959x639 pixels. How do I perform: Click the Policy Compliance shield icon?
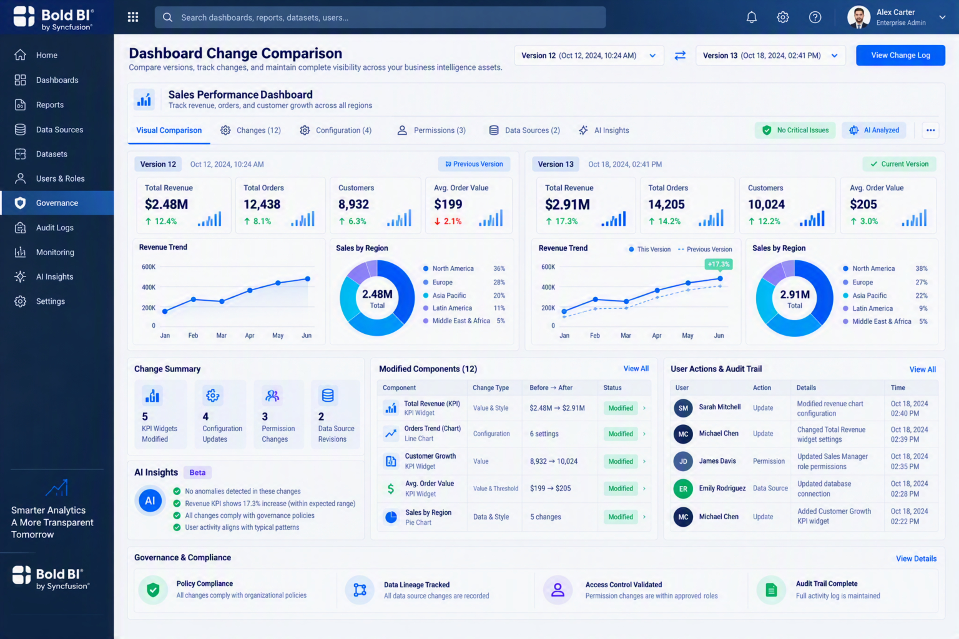(x=153, y=589)
